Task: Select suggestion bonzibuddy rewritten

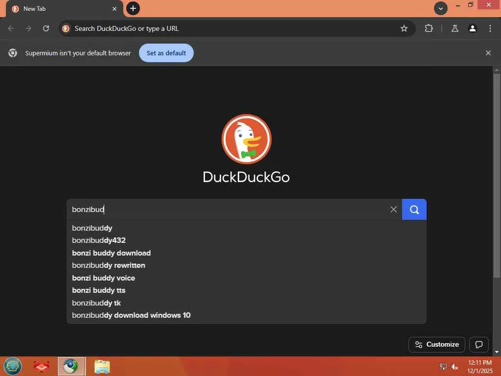Action: [x=247, y=265]
